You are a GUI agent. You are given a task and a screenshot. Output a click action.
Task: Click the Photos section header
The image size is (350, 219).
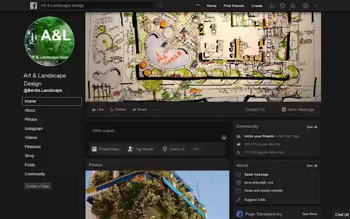[x=96, y=165]
